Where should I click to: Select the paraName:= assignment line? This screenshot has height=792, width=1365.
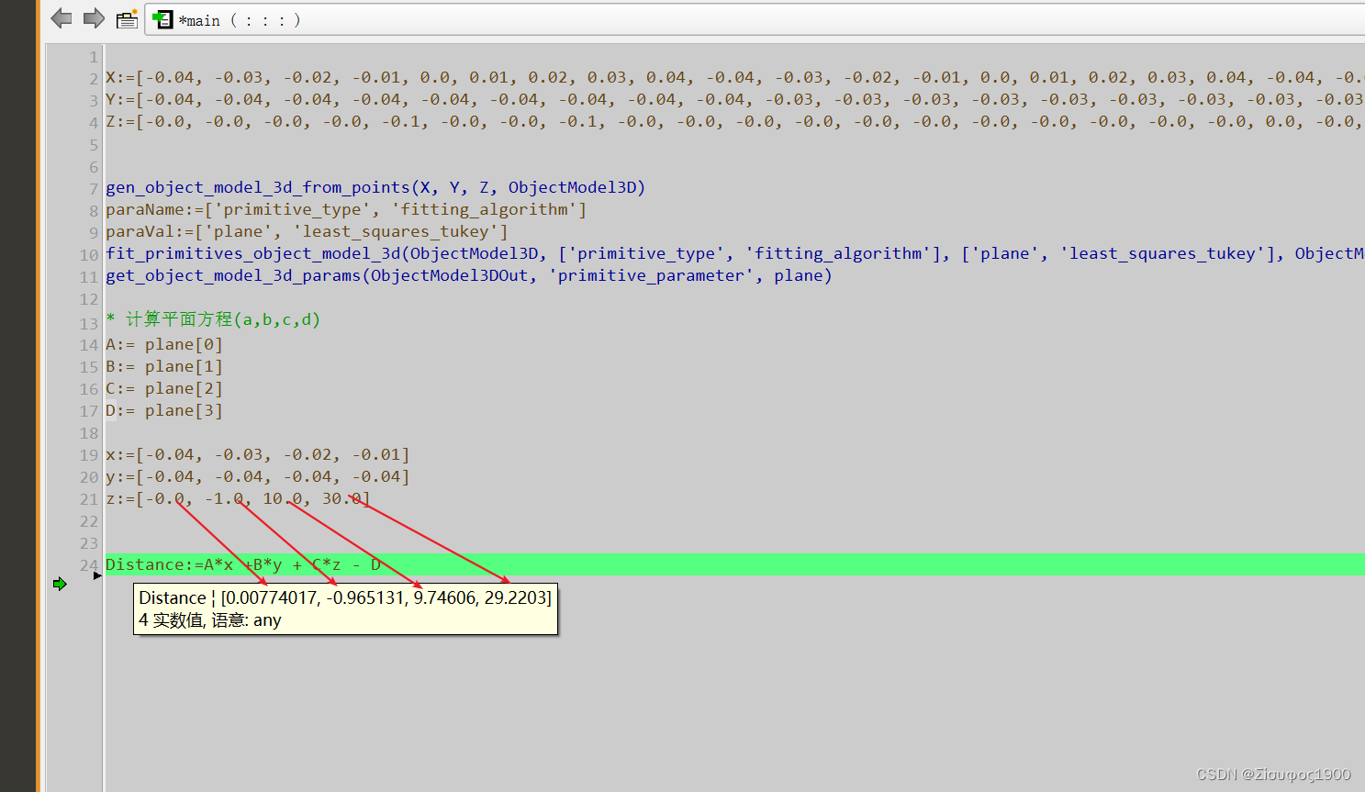(346, 209)
